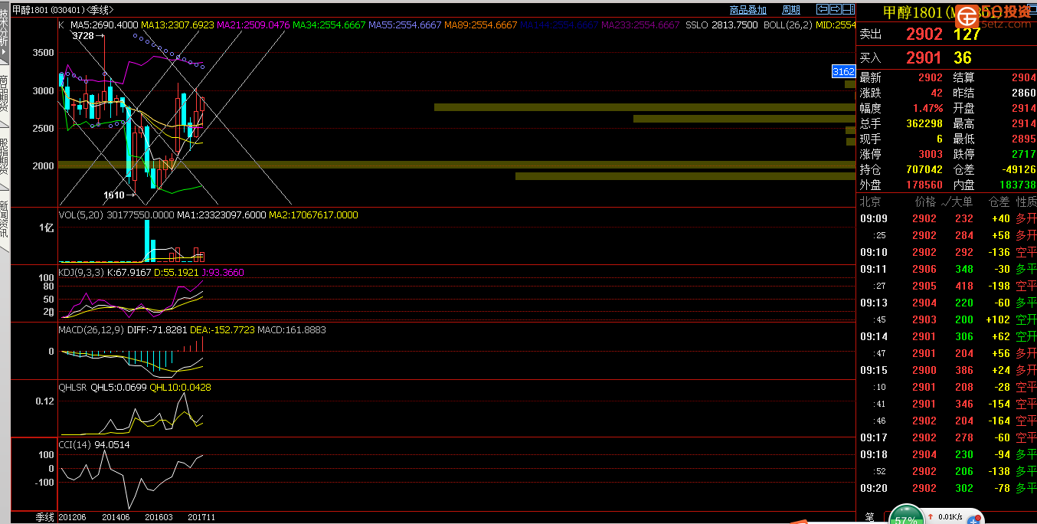Select the 股指期货 sidebar tab
Screen dimensions: 1037x524
(x=5, y=159)
